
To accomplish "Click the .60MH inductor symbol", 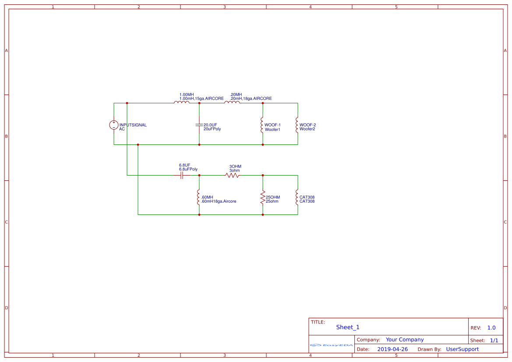I will (199, 197).
